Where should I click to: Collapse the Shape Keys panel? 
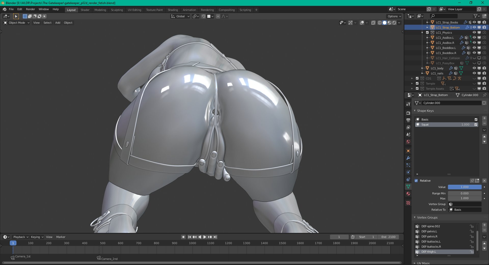(x=425, y=111)
